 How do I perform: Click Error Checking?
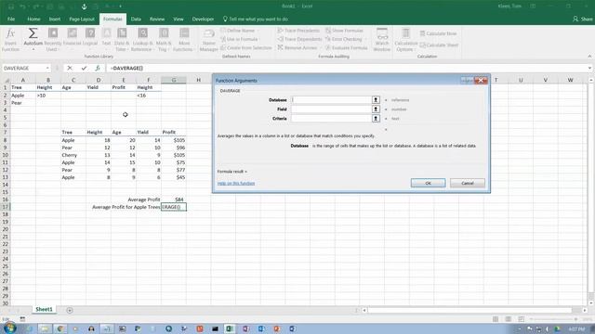pos(346,39)
